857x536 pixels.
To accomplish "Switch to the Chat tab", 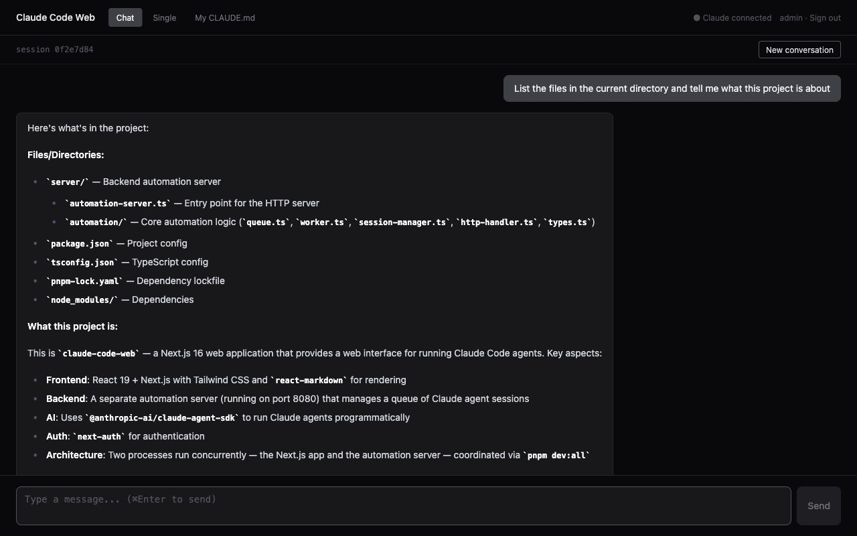I will pyautogui.click(x=125, y=18).
